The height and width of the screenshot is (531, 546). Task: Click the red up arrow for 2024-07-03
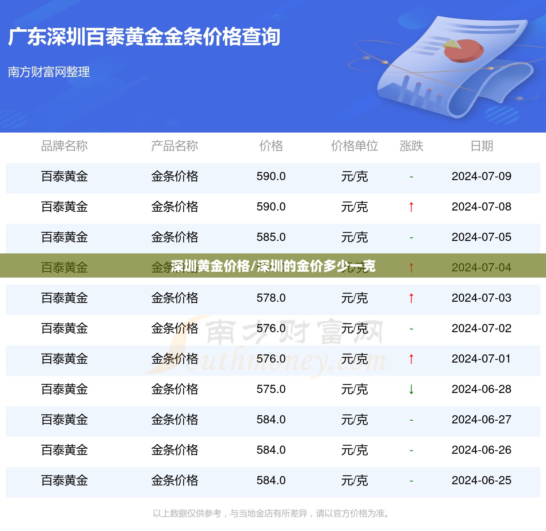[x=411, y=298]
